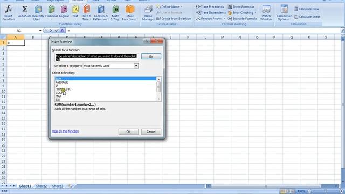The width and height of the screenshot is (345, 194).
Task: Click the fx icon in formula bar
Action: (63, 31)
